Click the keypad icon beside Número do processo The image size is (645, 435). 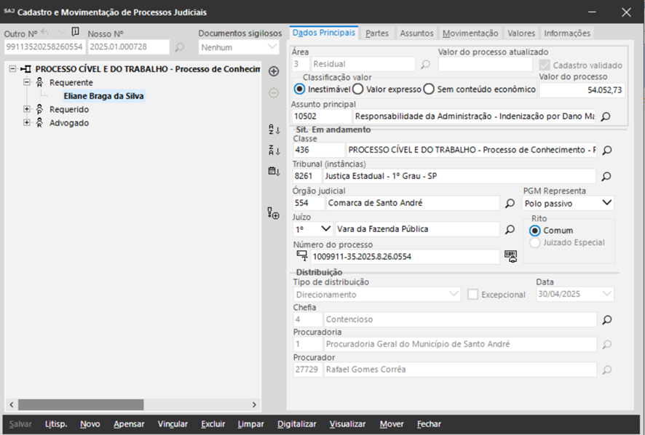(510, 256)
